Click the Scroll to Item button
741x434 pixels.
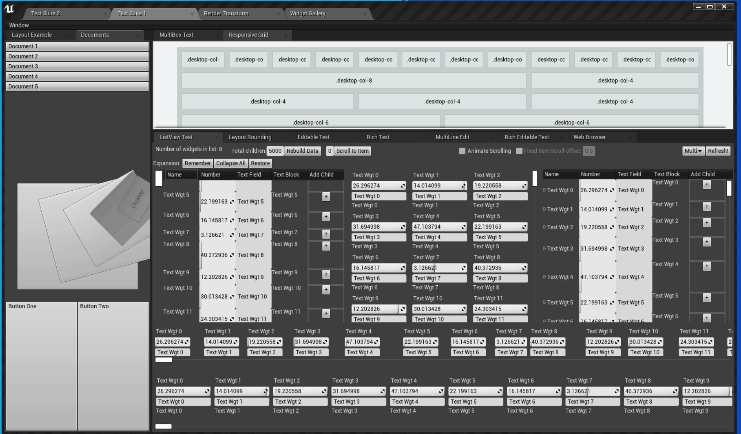pyautogui.click(x=353, y=151)
